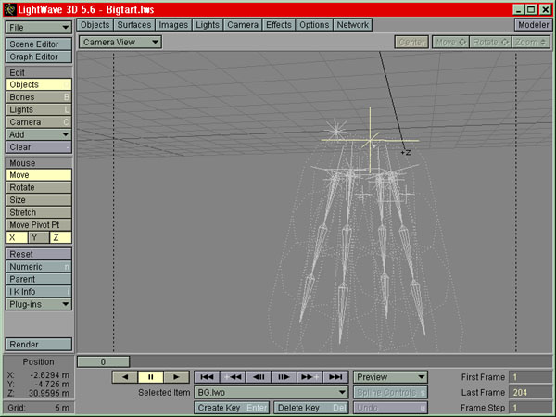The width and height of the screenshot is (556, 417).
Task: Pause playback with the pause button
Action: click(149, 377)
